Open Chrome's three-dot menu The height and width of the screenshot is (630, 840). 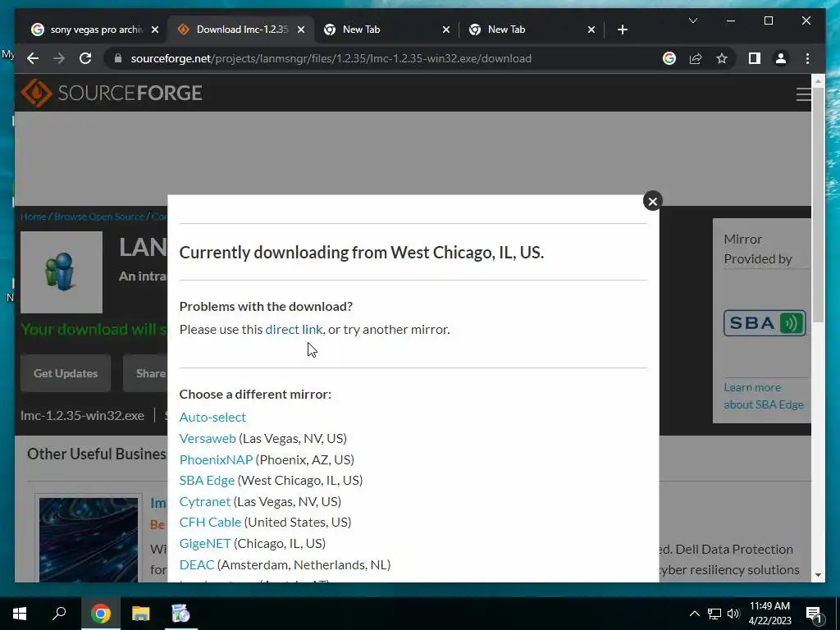point(807,58)
